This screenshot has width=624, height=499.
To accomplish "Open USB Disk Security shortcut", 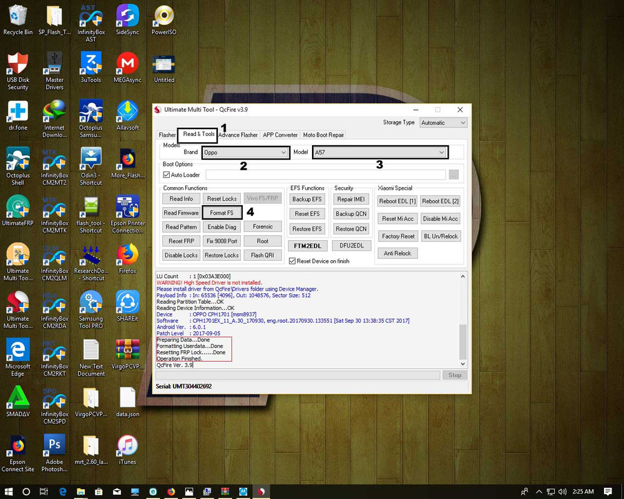I will point(17,71).
